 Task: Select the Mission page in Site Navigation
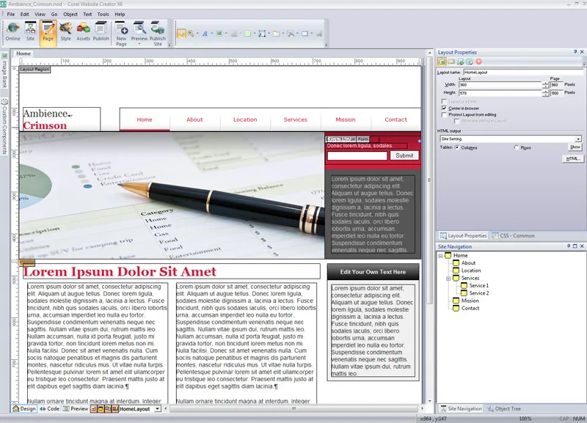tap(470, 301)
